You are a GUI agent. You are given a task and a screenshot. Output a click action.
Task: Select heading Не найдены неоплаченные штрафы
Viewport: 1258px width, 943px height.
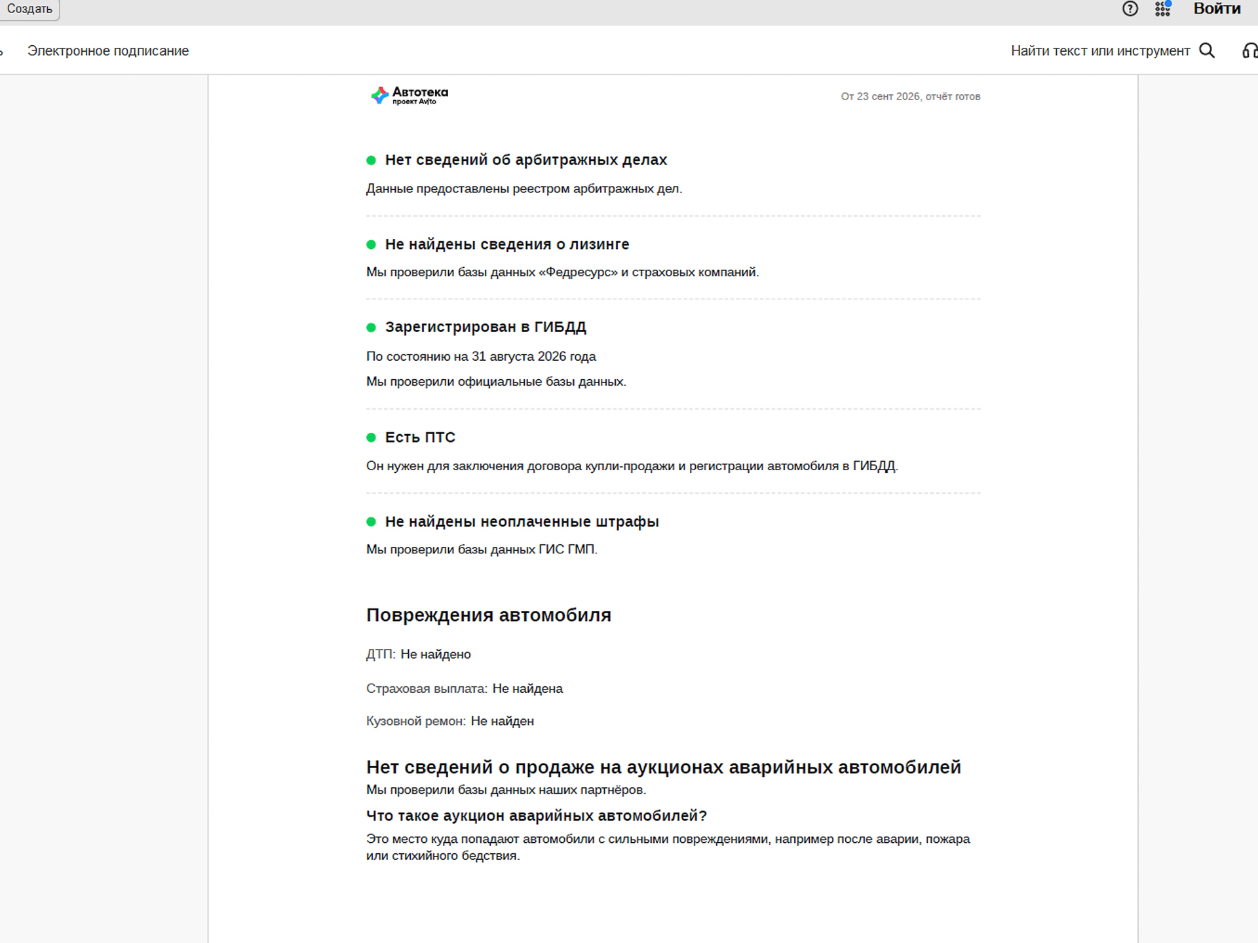click(x=522, y=522)
